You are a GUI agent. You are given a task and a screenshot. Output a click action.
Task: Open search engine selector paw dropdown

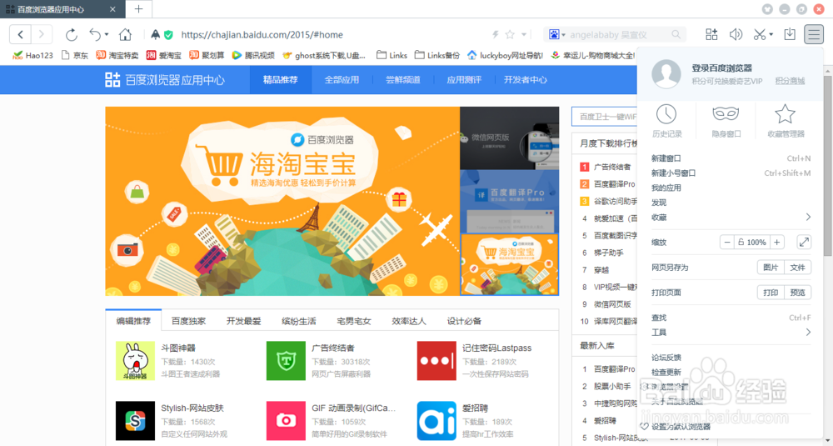point(557,34)
